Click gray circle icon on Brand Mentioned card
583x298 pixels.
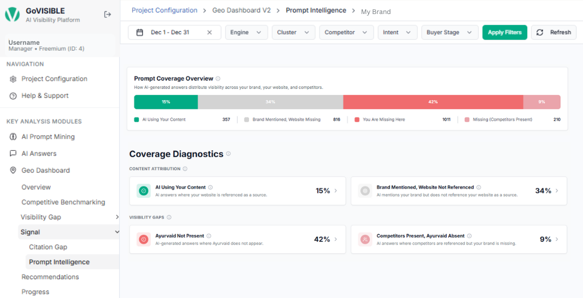click(x=365, y=191)
